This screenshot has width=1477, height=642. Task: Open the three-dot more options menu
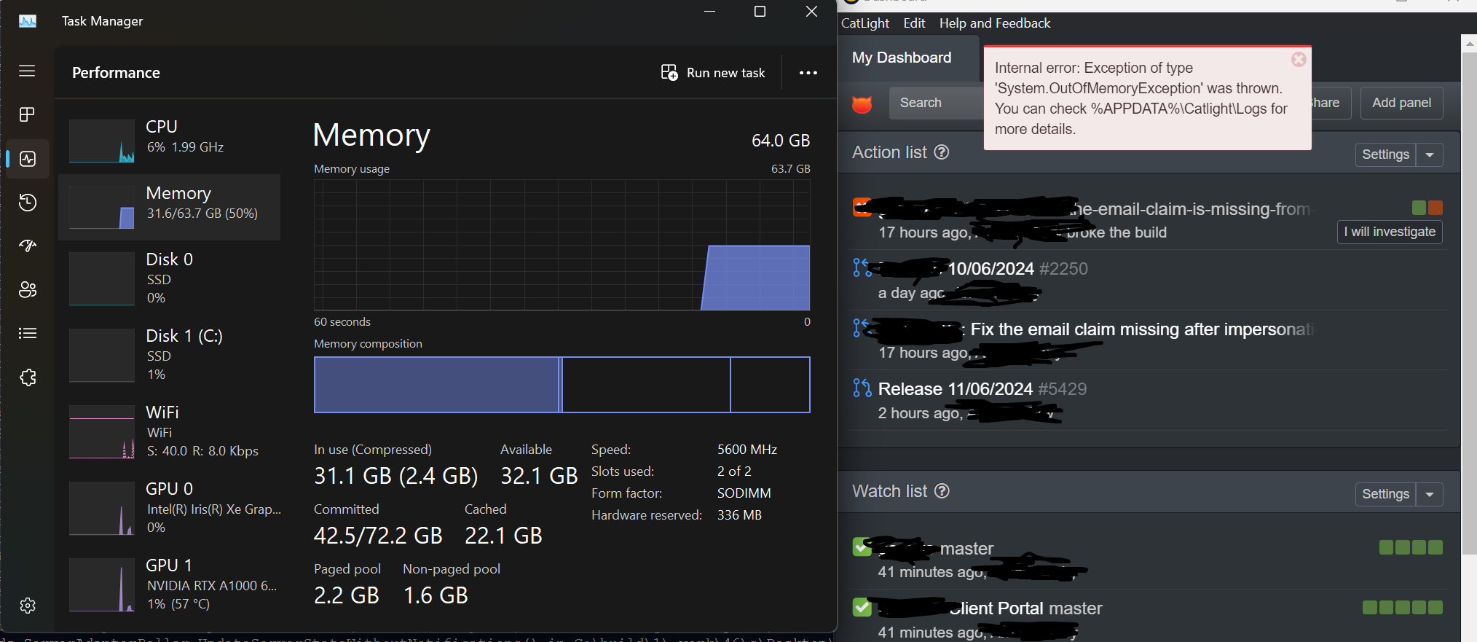pyautogui.click(x=808, y=73)
